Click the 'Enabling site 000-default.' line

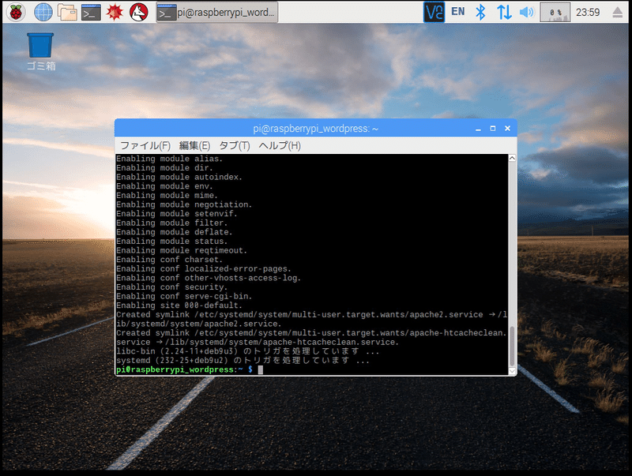tap(179, 305)
